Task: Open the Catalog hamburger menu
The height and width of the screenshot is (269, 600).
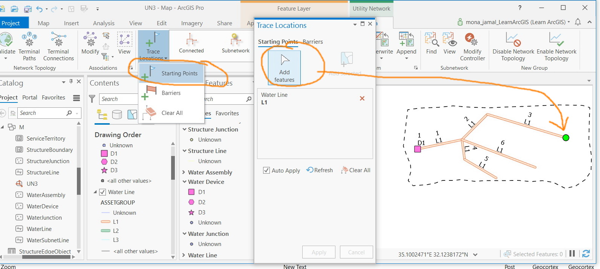Action: 77,98
